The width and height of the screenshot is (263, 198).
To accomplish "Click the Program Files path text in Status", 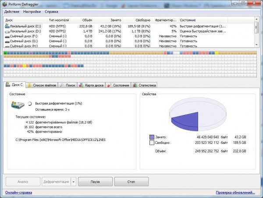I will [x=60, y=140].
